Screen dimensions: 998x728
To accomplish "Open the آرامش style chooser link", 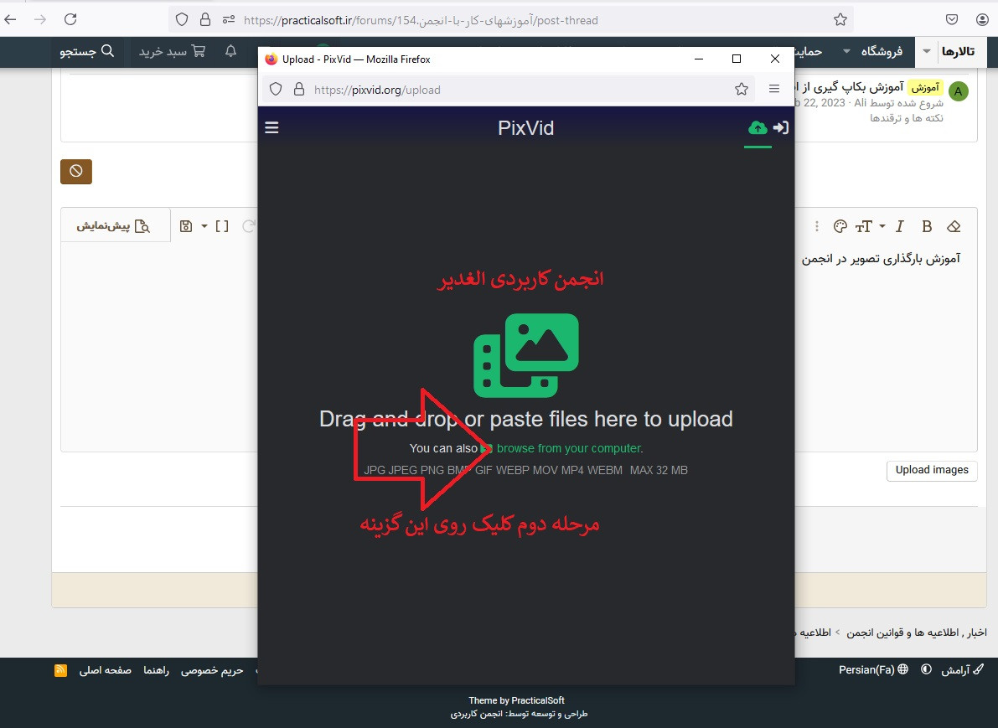I will tap(961, 669).
